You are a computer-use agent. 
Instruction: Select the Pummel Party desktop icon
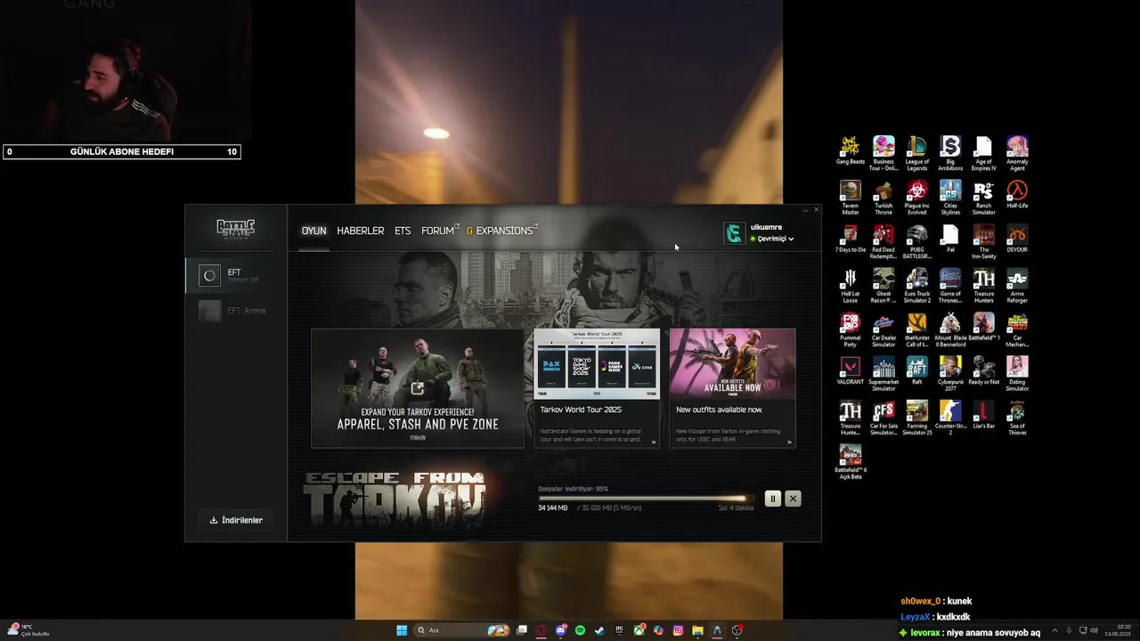pyautogui.click(x=851, y=330)
